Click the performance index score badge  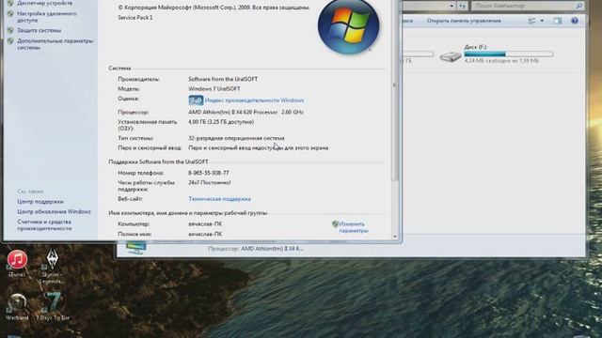click(196, 100)
